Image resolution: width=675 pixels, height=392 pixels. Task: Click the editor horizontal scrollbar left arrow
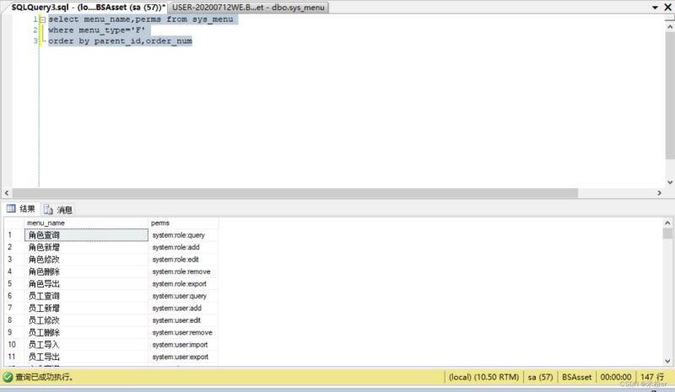[8, 193]
